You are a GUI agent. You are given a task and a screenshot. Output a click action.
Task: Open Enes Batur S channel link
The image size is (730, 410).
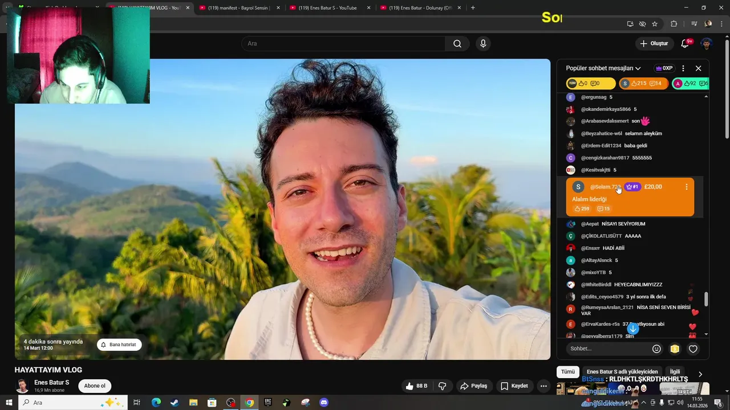click(x=51, y=383)
